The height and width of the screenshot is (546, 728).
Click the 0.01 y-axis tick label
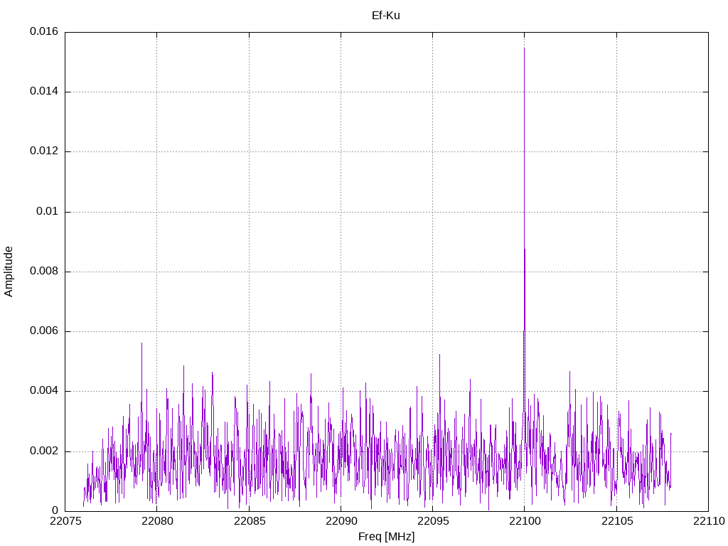(x=48, y=212)
